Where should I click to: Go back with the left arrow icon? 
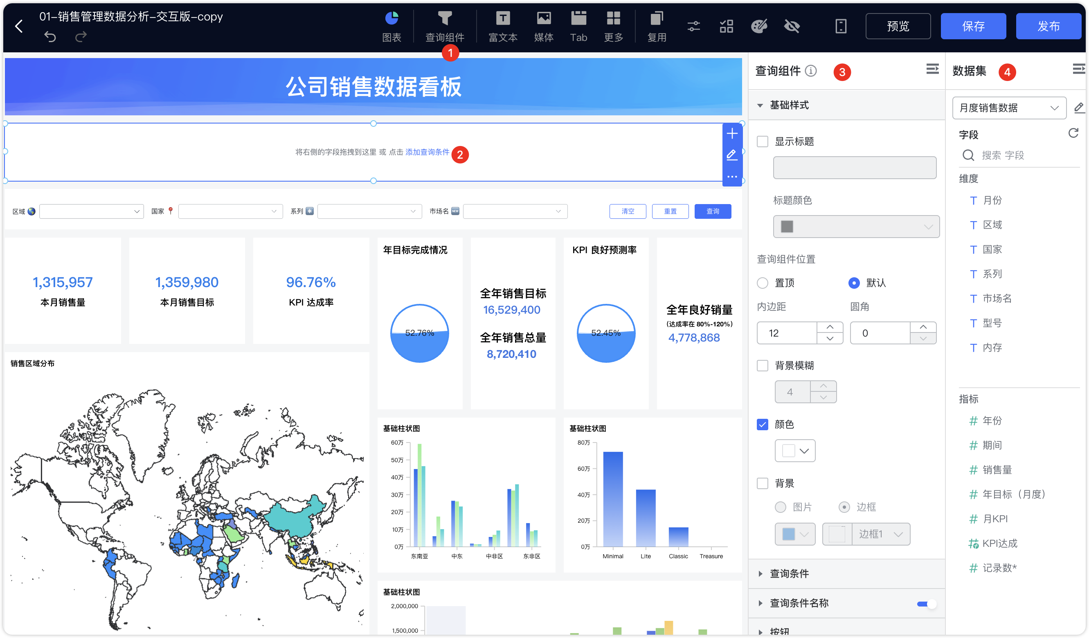click(18, 26)
